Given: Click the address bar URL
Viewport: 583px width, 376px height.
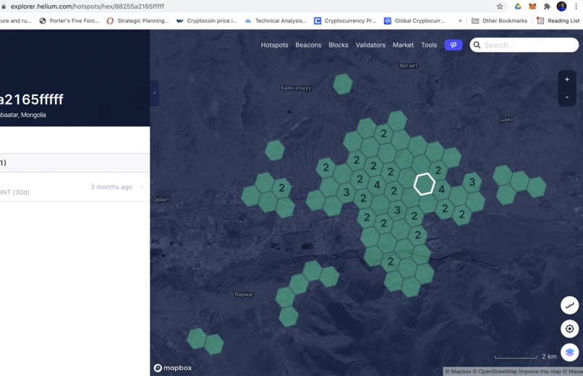Looking at the screenshot, I should [x=88, y=6].
